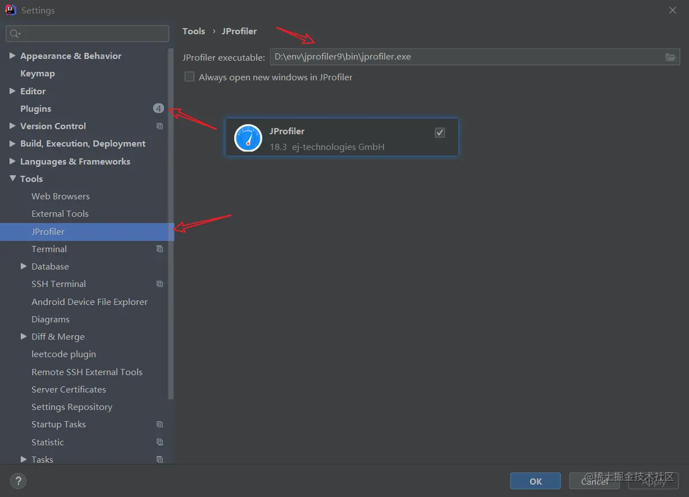Expand the Editor section arrow
The image size is (689, 497).
click(x=12, y=91)
